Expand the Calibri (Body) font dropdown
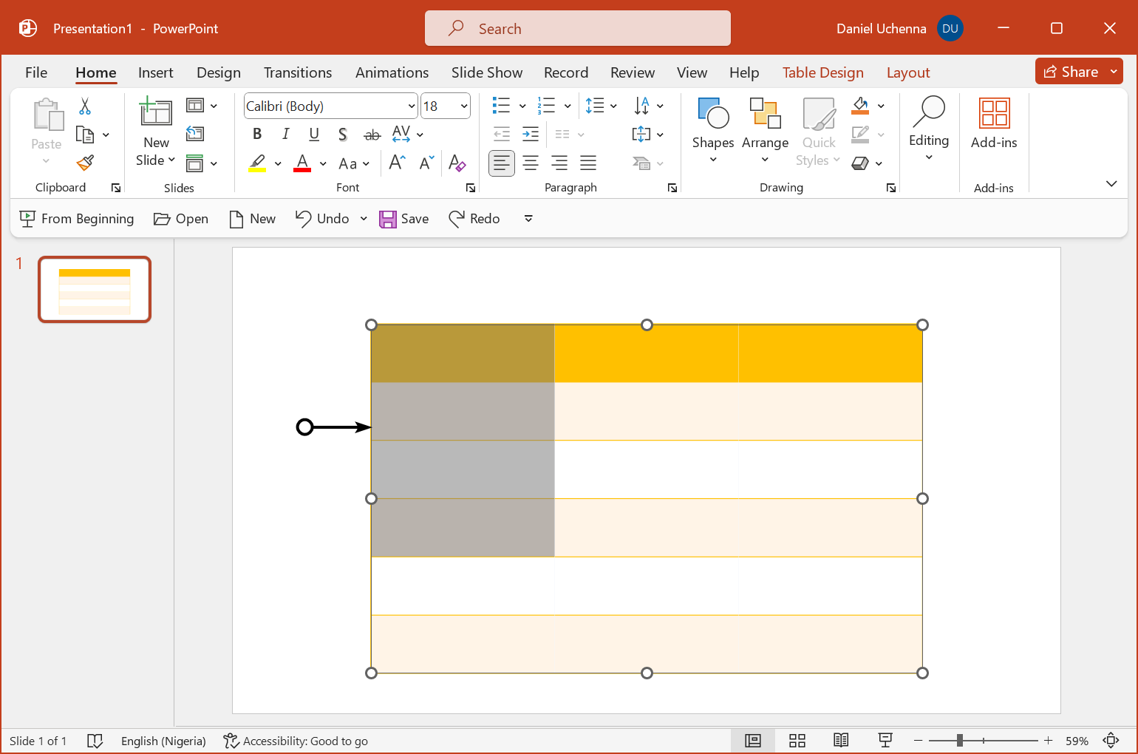Screen dimensions: 1138x754 coord(411,106)
